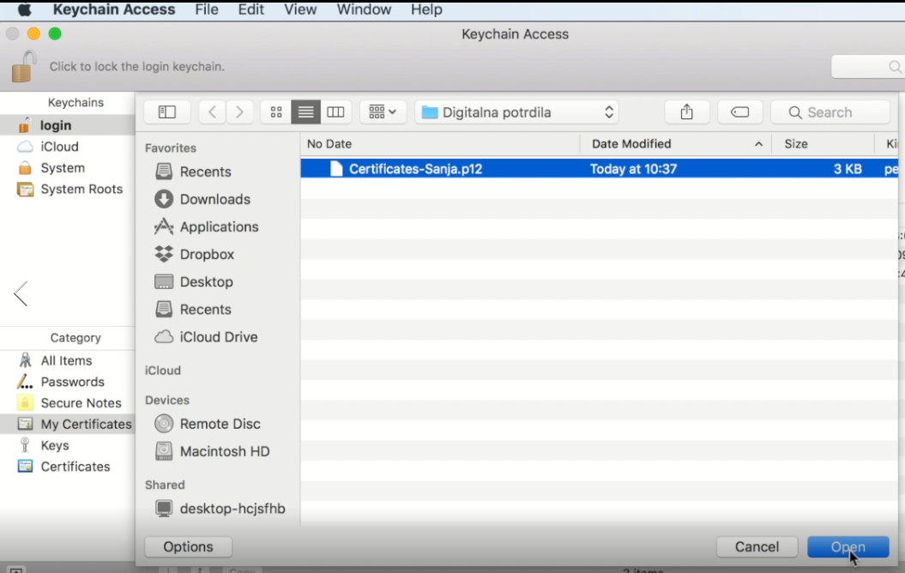Click the Options button
Viewport: 905px width, 573px height.
(x=188, y=546)
